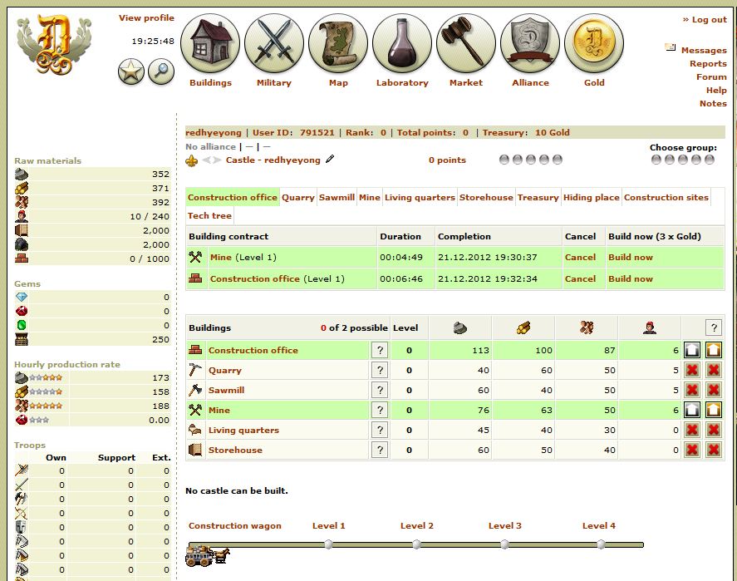Open help for Sawmill row
This screenshot has width=737, height=581.
[x=380, y=390]
